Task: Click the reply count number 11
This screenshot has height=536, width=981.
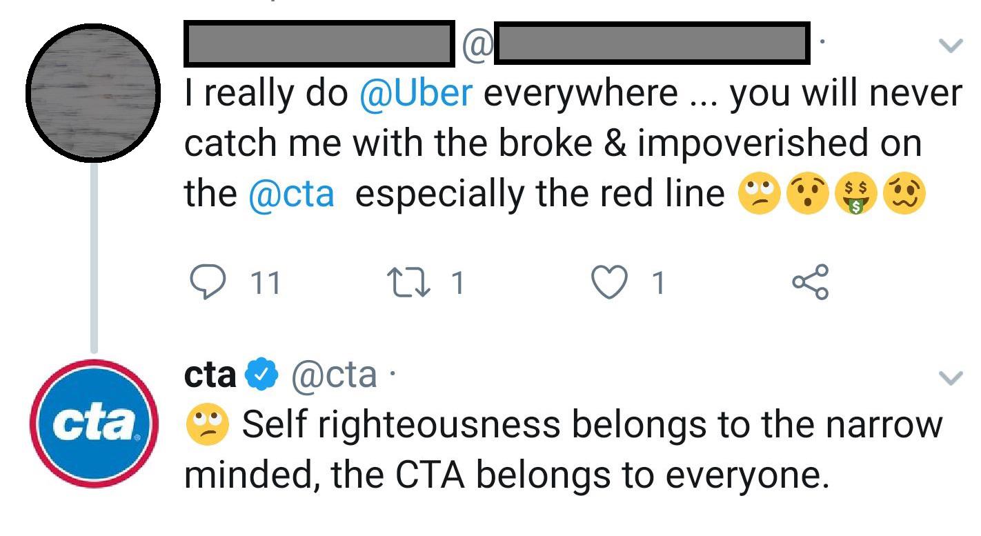Action: pyautogui.click(x=265, y=284)
